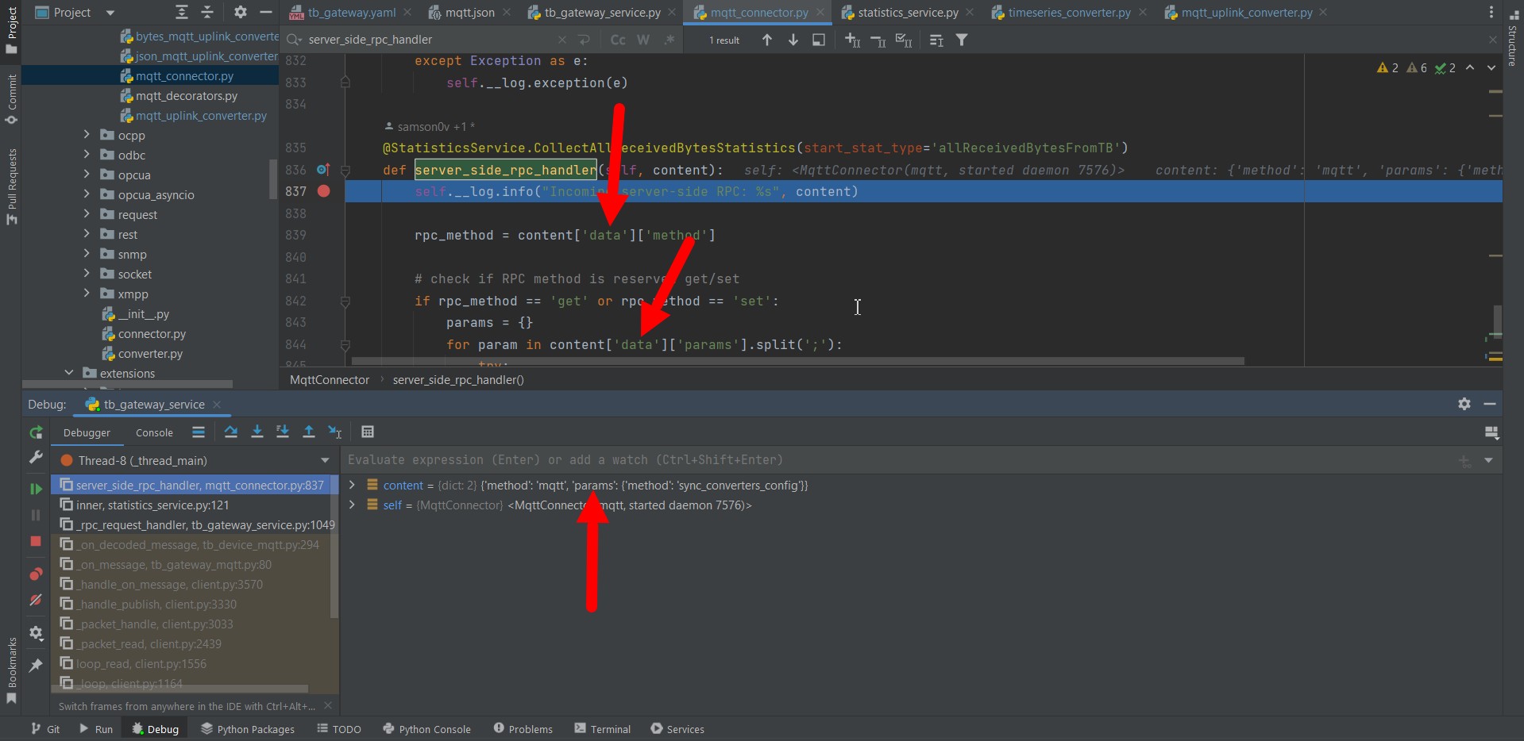Viewport: 1524px width, 741px height.
Task: Select the Step Over debugger action
Action: point(230,432)
